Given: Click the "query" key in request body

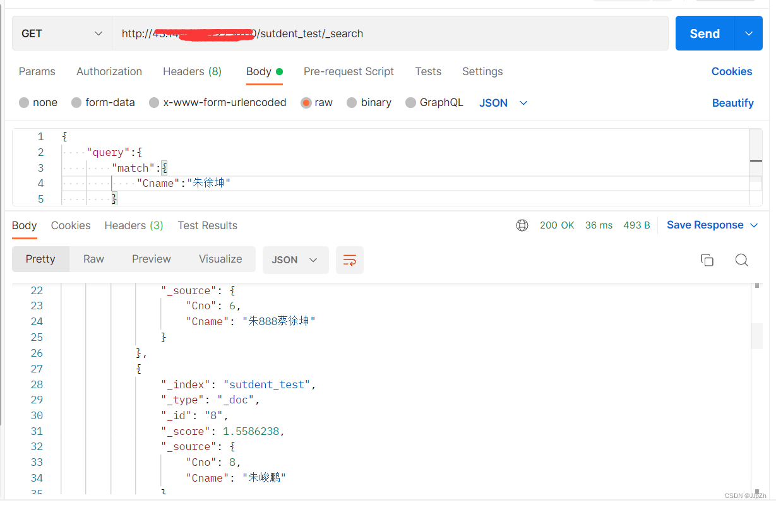Looking at the screenshot, I should click(x=108, y=152).
